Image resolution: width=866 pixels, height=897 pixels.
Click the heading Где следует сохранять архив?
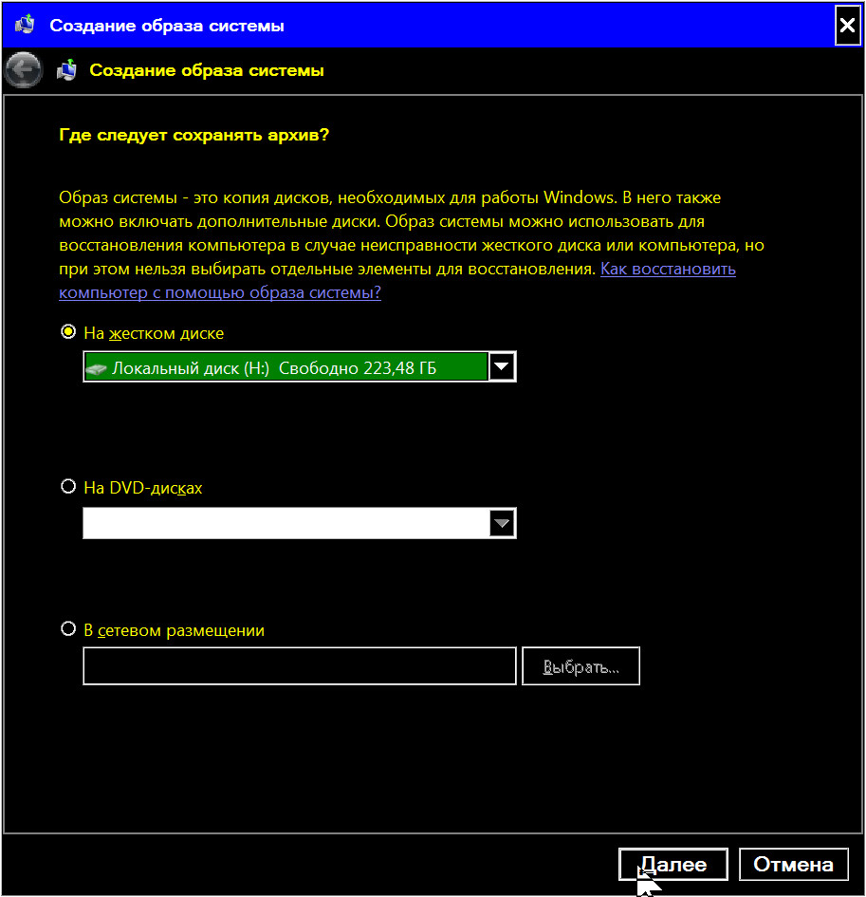[x=193, y=135]
